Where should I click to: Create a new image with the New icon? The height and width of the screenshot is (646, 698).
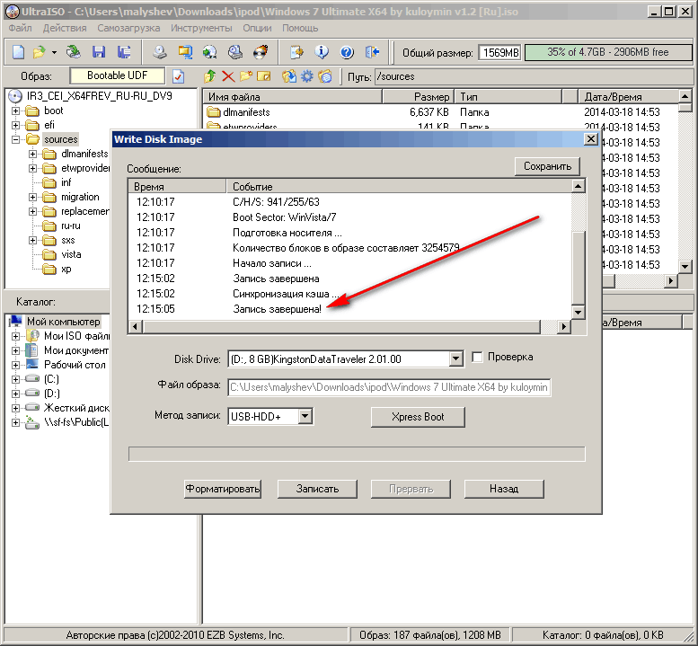tap(18, 52)
